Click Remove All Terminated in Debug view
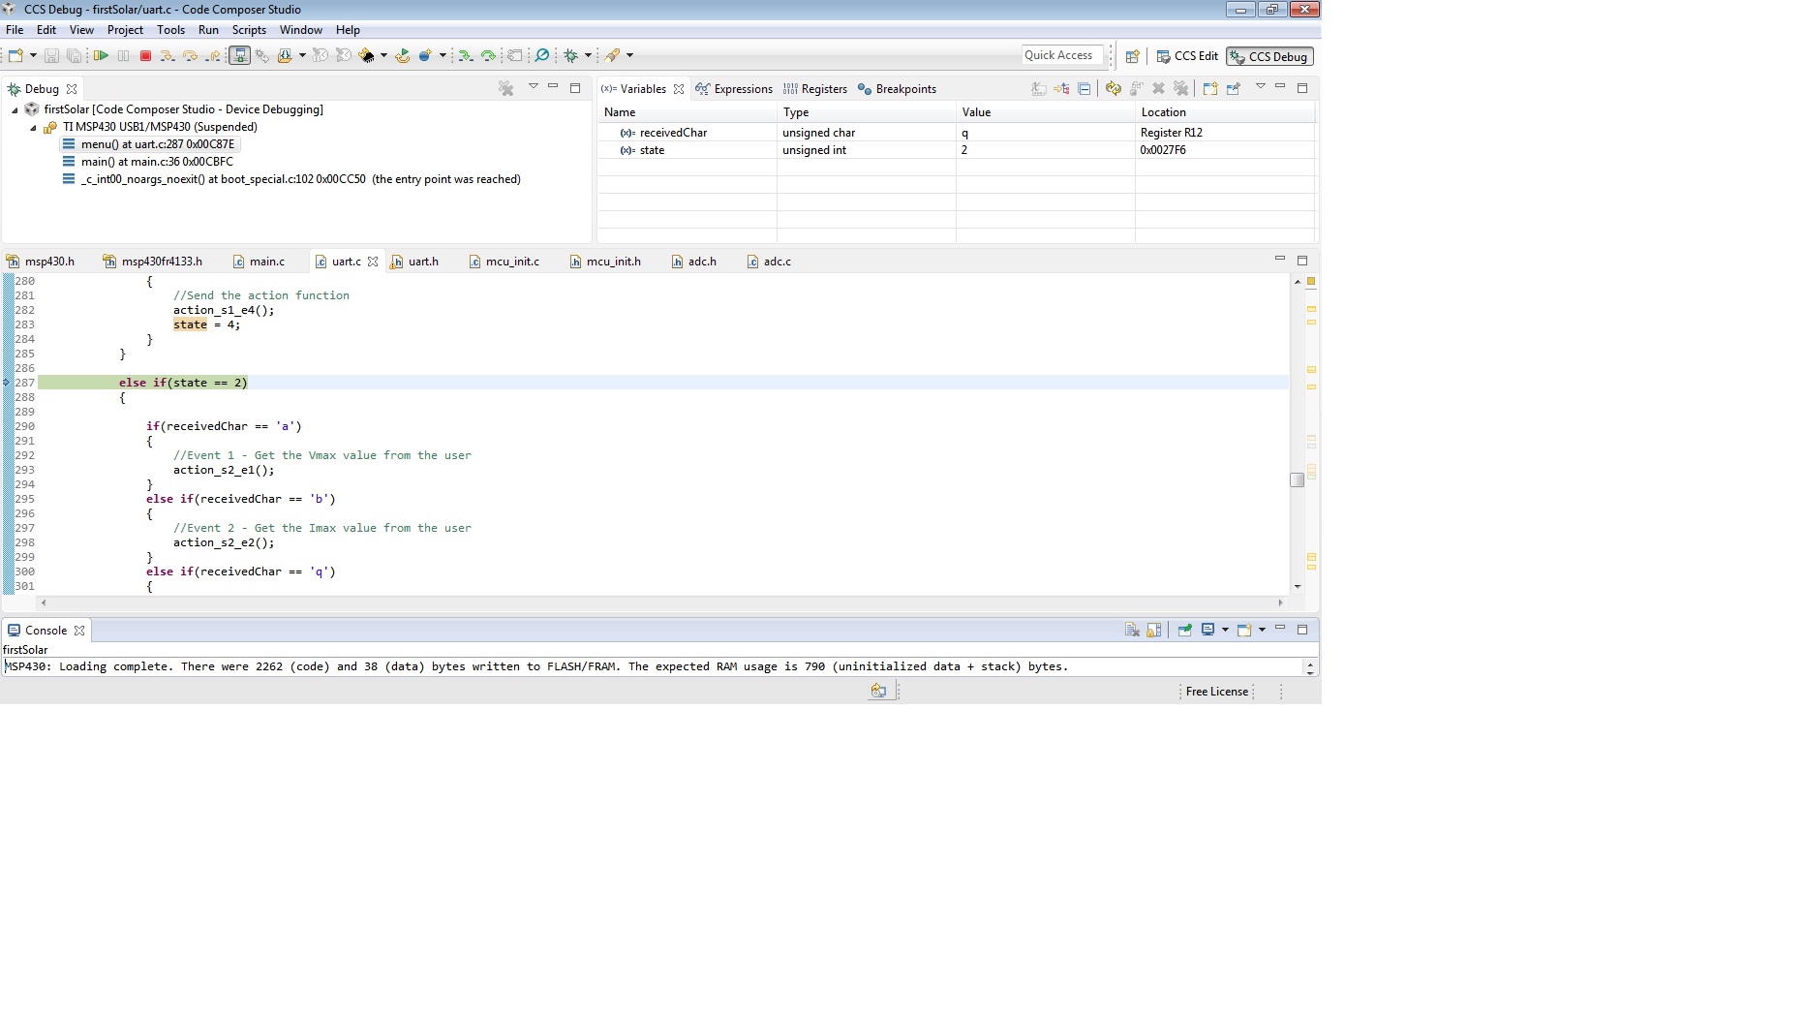 [505, 88]
